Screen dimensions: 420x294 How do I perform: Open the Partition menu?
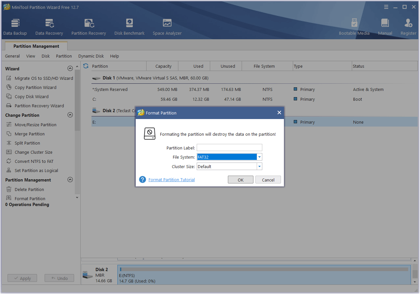[x=64, y=56]
